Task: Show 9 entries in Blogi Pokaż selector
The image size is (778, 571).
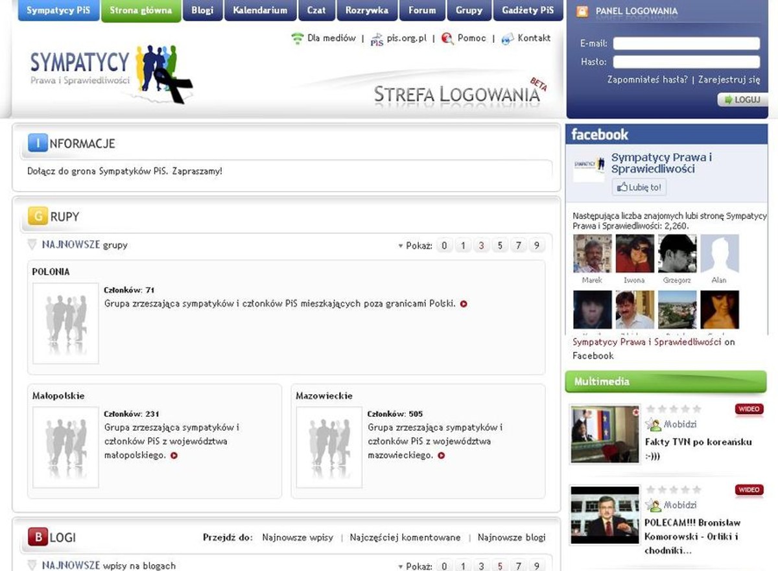Action: click(536, 566)
